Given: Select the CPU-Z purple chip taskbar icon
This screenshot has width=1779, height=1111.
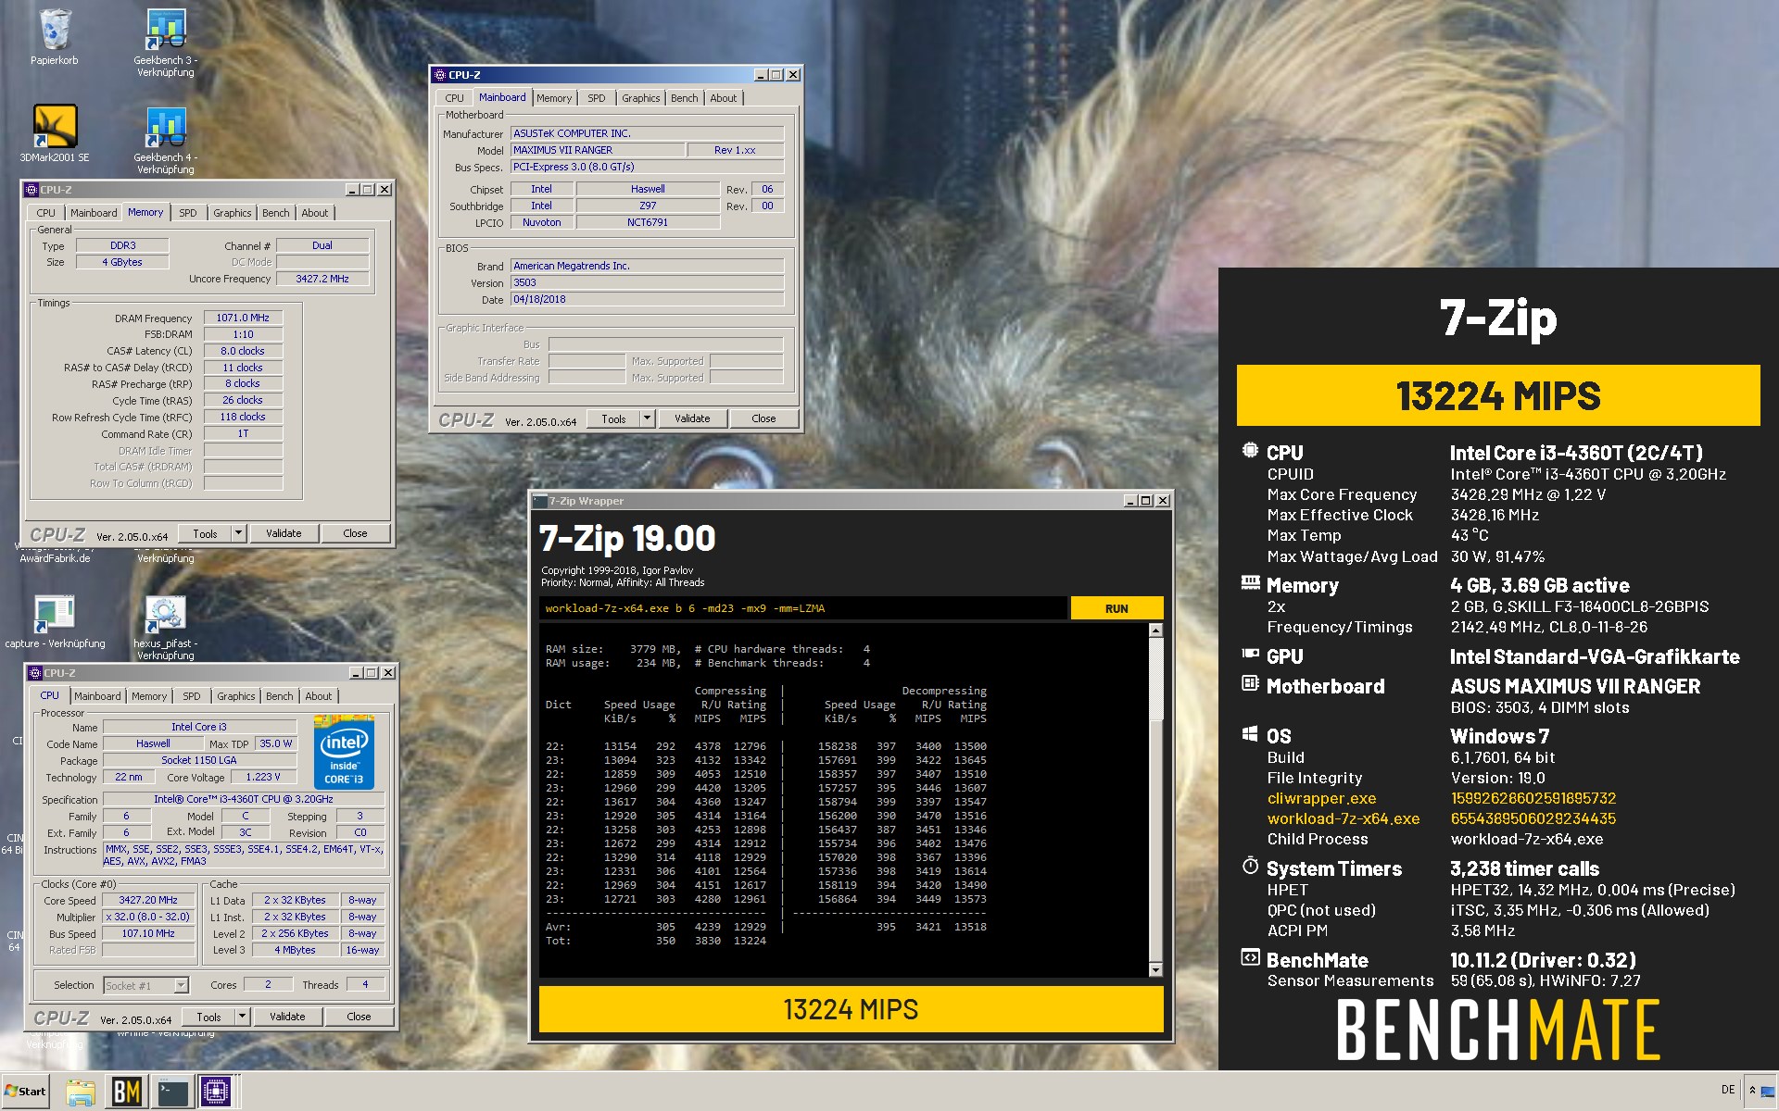Looking at the screenshot, I should point(216,1092).
